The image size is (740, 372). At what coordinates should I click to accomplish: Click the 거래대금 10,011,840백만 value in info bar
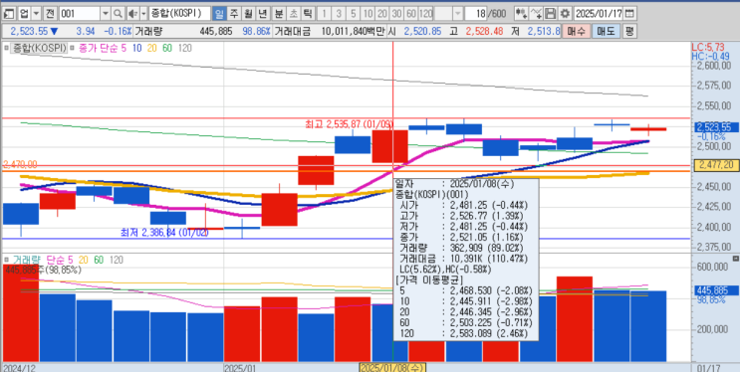353,32
